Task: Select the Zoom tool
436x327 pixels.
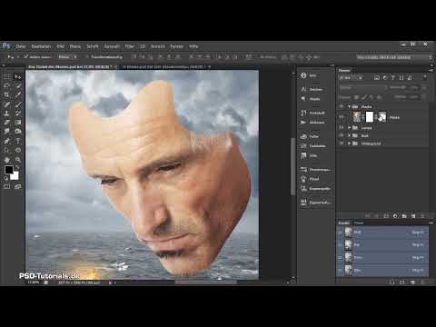Action: (x=18, y=160)
